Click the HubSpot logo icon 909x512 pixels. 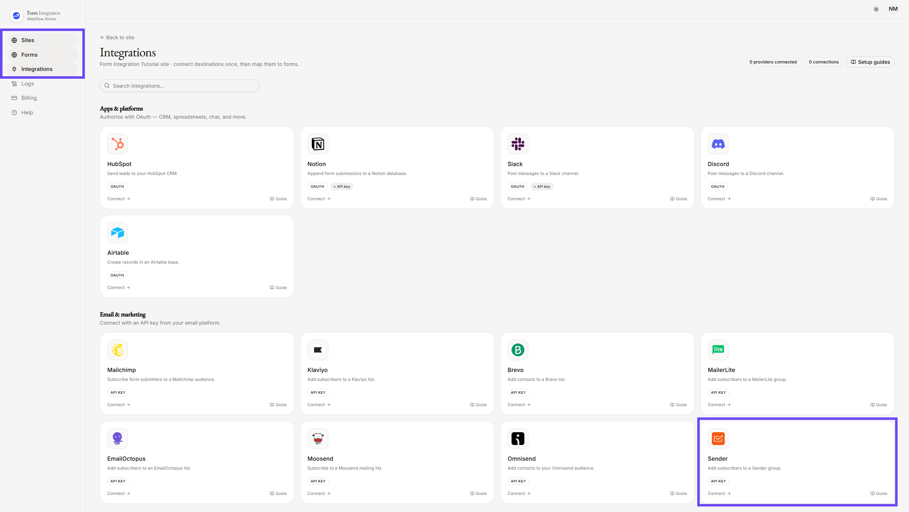[117, 144]
